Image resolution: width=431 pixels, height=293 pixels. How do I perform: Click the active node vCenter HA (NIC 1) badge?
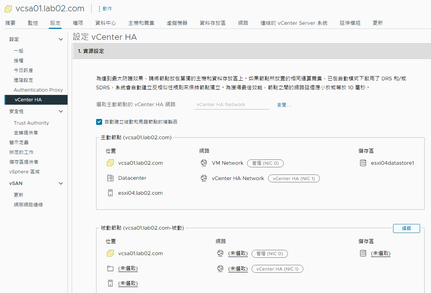point(294,179)
